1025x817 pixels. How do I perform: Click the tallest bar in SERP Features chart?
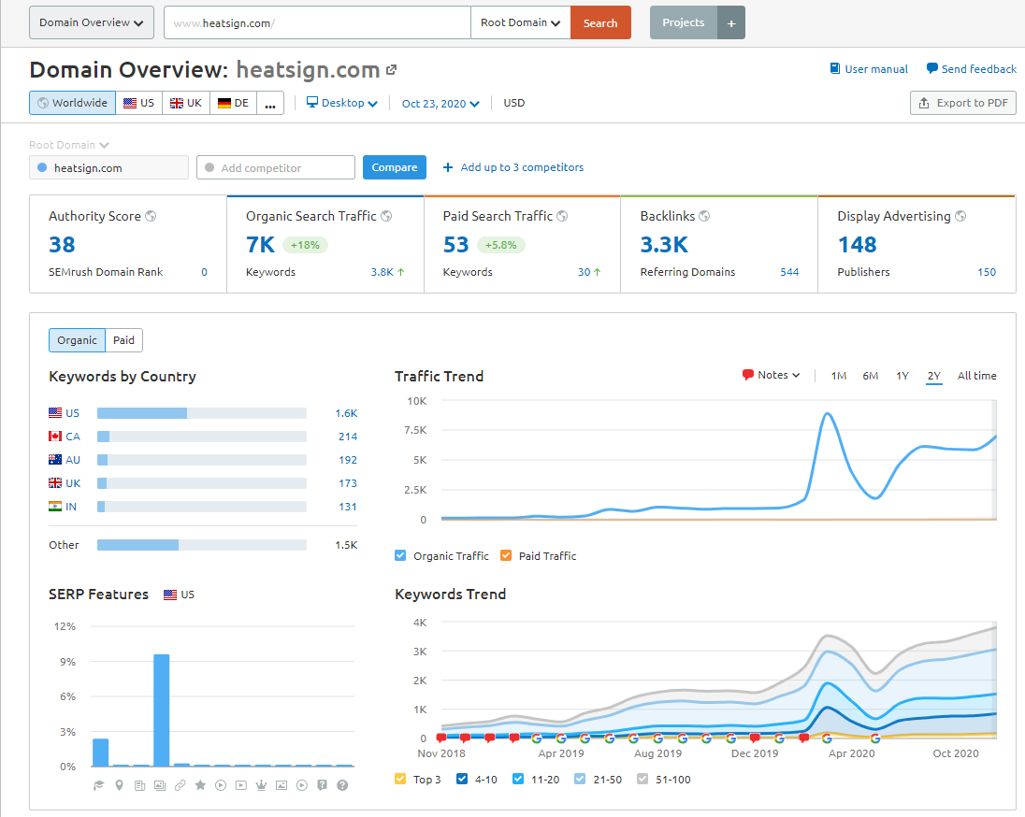click(x=162, y=710)
